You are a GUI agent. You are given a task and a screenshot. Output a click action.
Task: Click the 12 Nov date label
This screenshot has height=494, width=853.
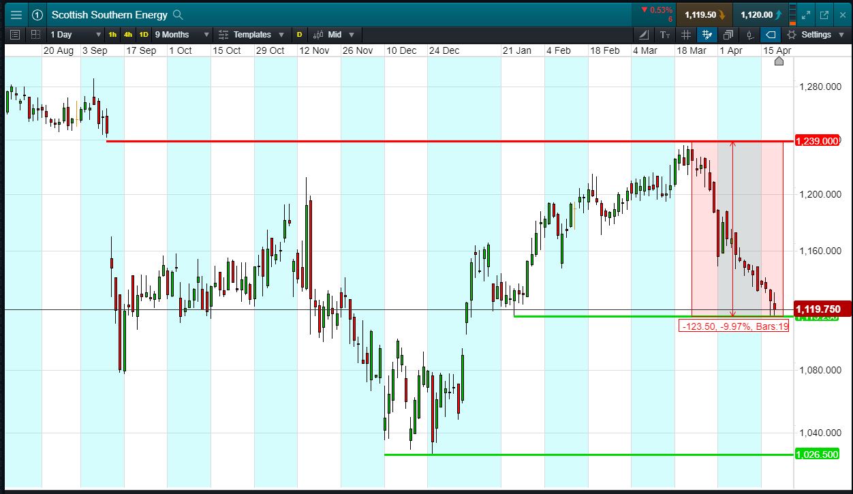[x=314, y=50]
